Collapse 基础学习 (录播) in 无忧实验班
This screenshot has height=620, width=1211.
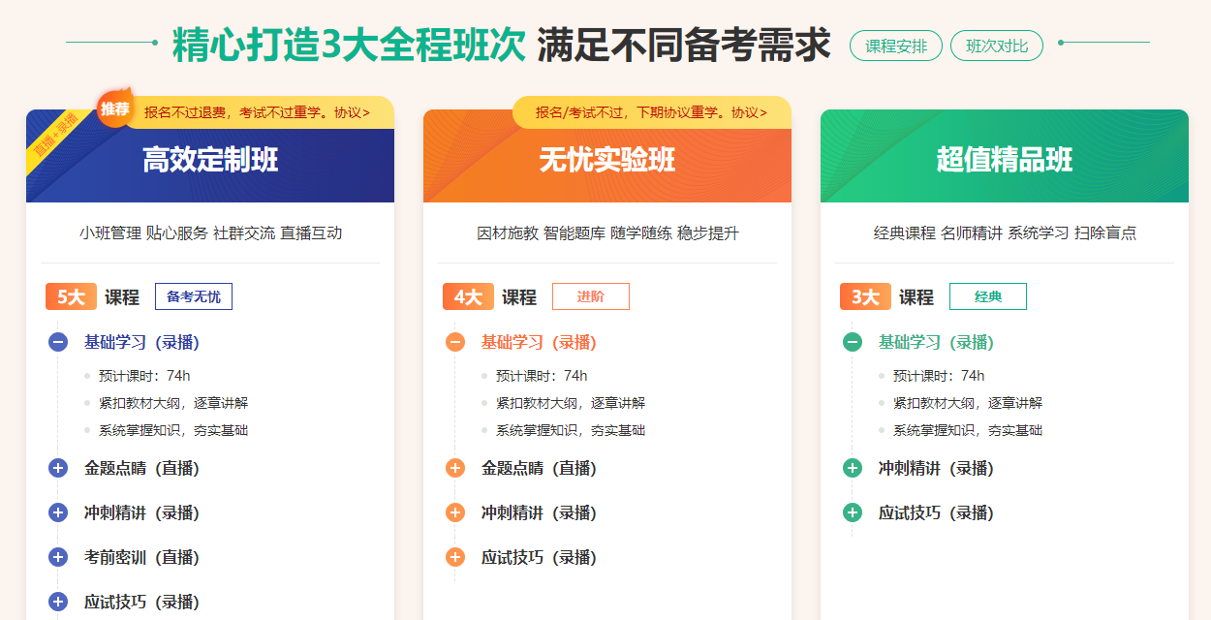[x=453, y=342]
